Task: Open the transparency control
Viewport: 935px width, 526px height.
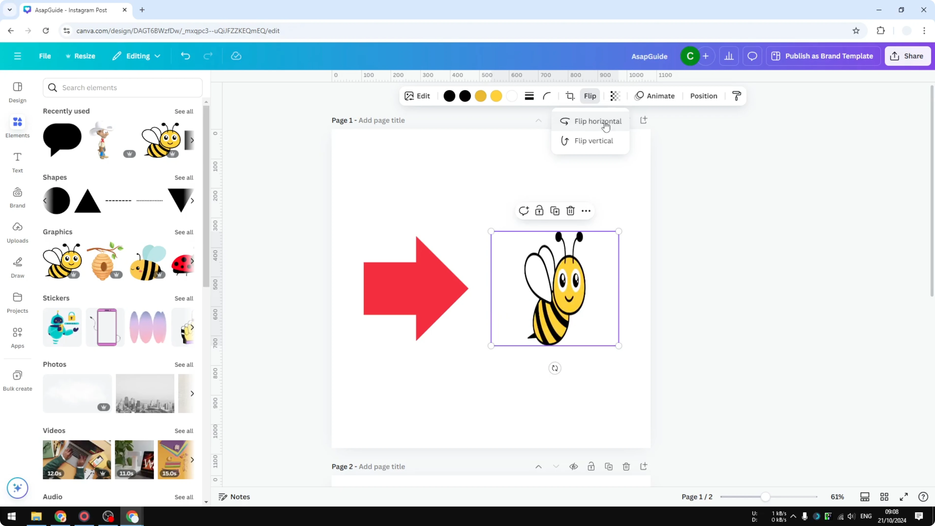Action: point(615,96)
